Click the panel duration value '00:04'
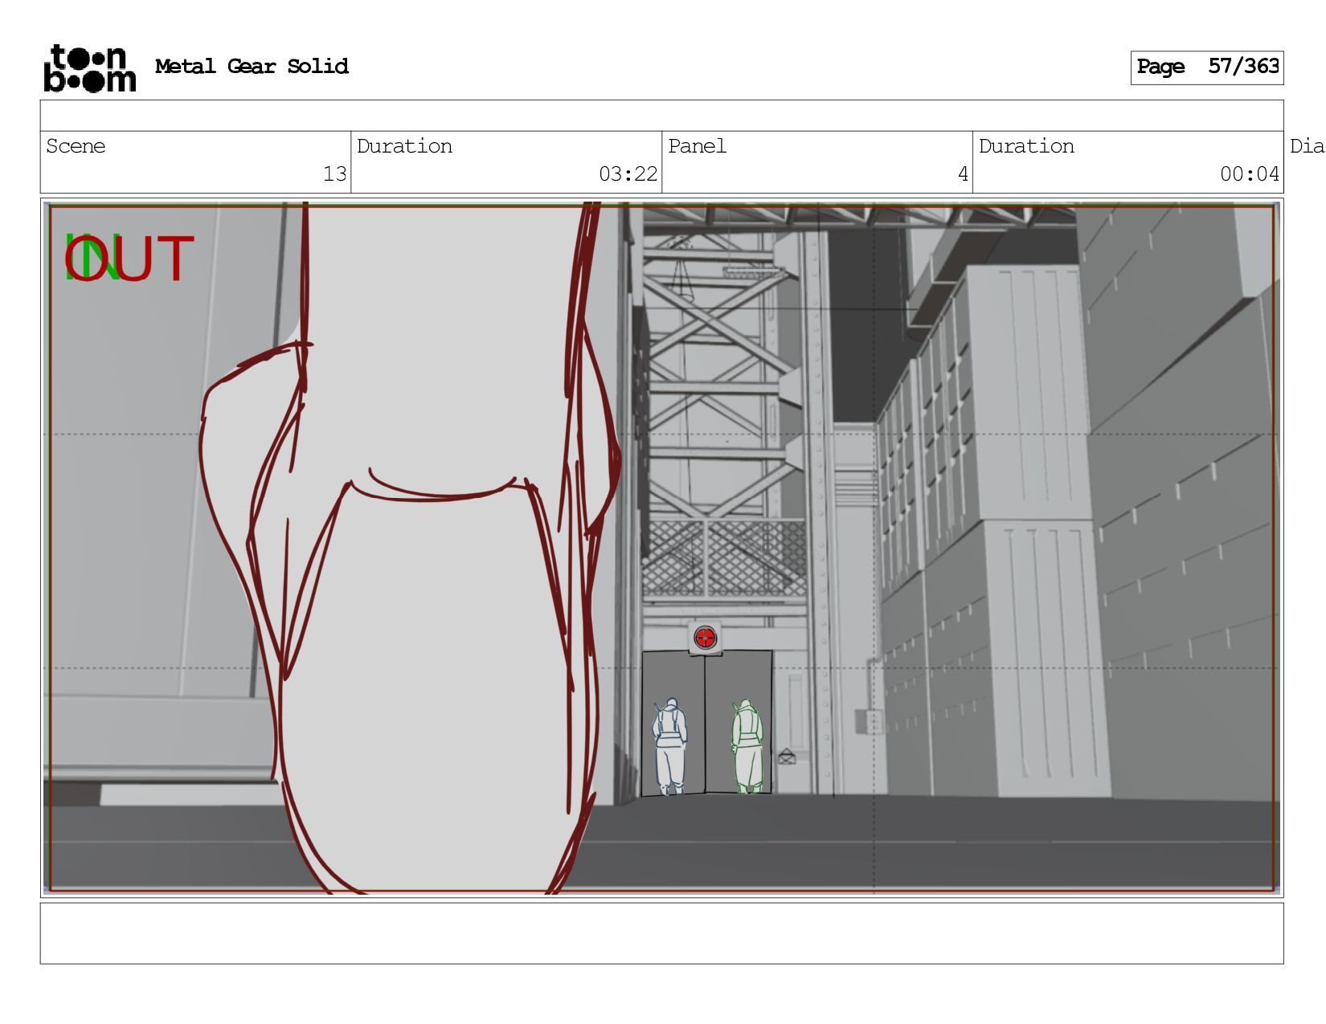1326x1024 pixels. point(1249,174)
